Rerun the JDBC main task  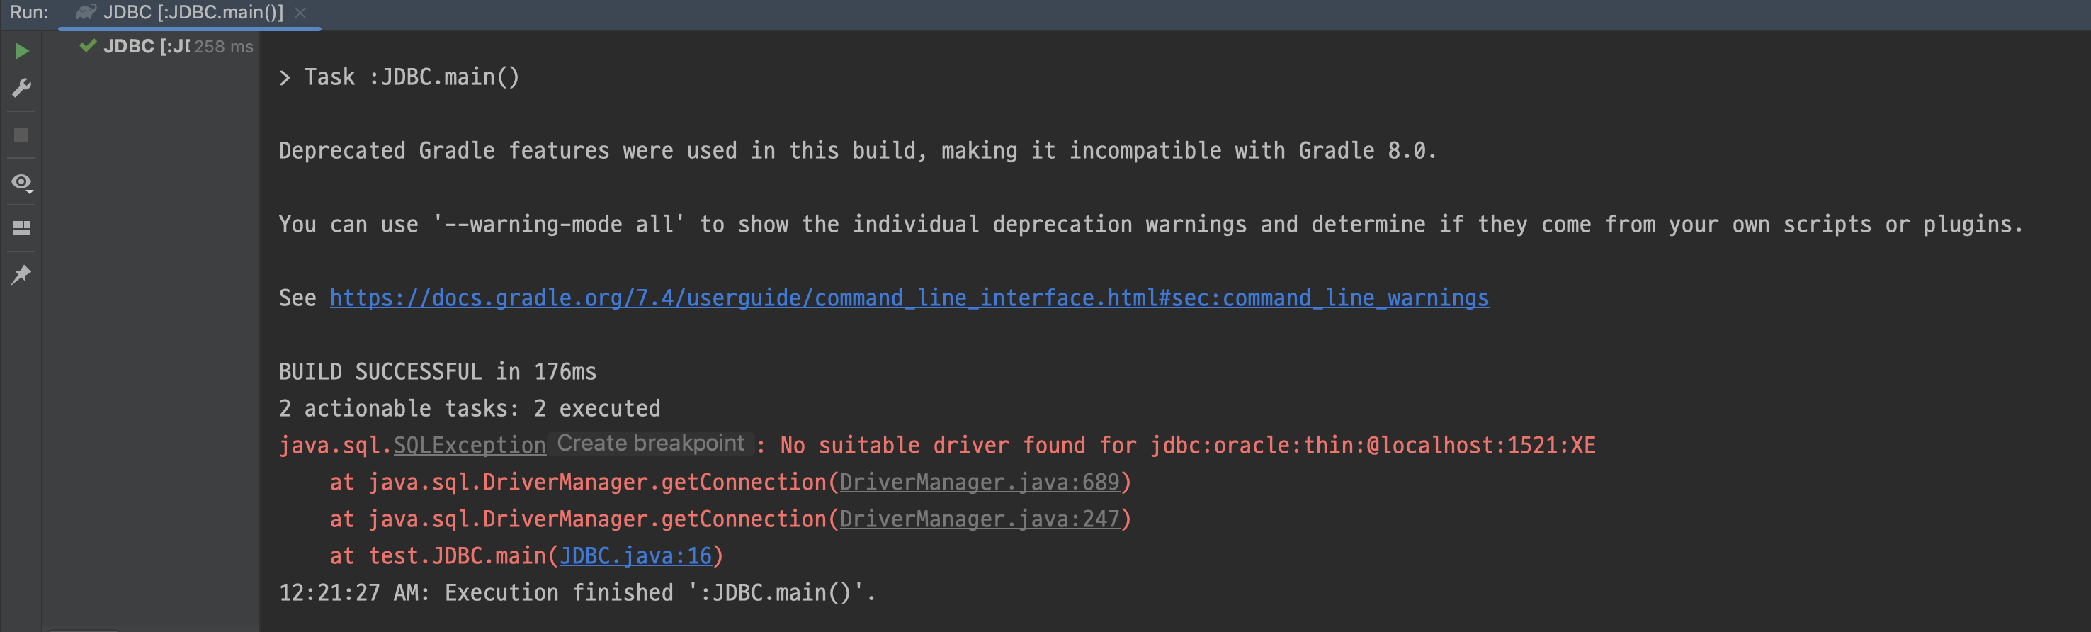click(x=22, y=51)
